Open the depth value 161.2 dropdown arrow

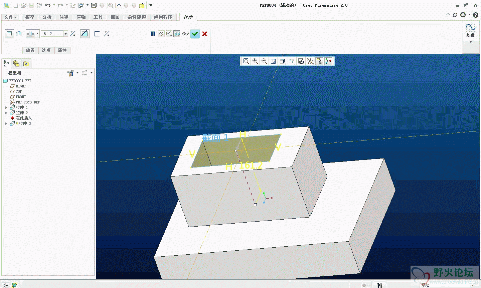[x=66, y=34]
